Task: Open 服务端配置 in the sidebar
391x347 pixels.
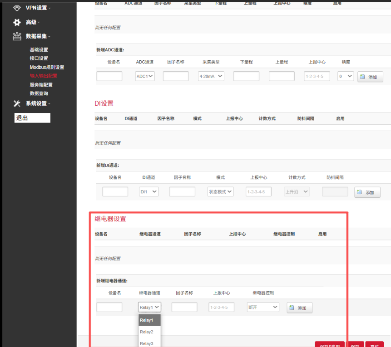Action: [41, 85]
